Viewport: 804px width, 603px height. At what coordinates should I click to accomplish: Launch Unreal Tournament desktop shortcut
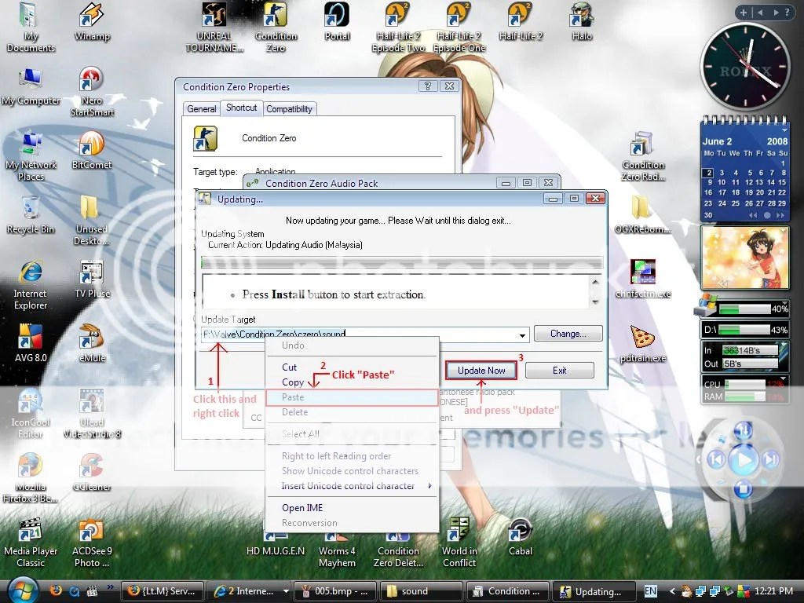tap(214, 27)
